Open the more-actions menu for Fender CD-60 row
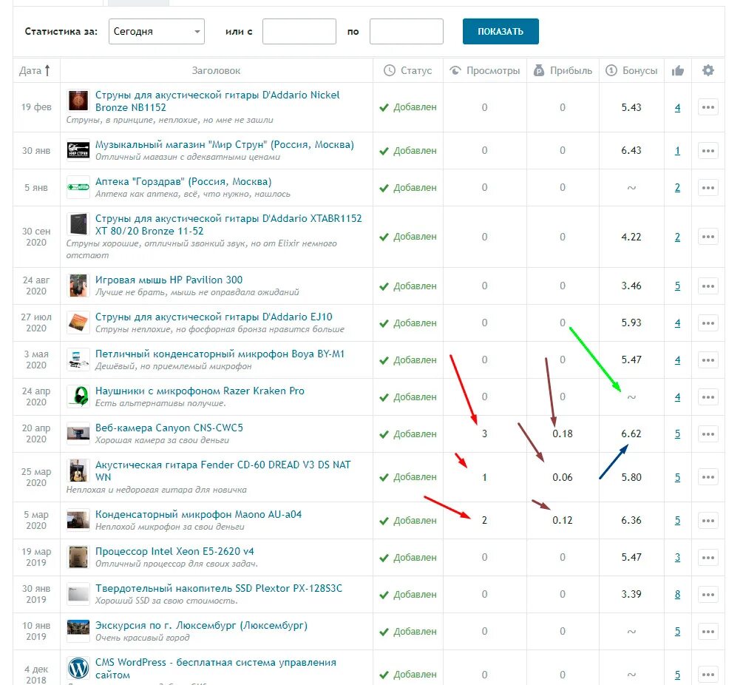This screenshot has width=743, height=685. (708, 477)
